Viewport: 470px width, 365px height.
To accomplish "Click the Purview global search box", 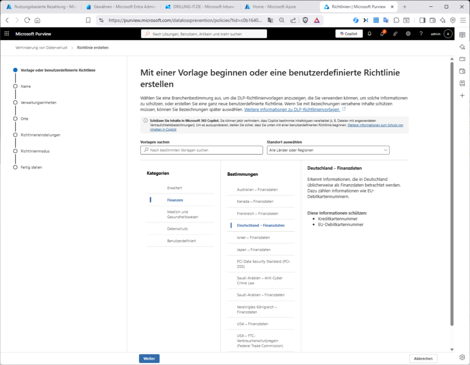I will point(204,34).
